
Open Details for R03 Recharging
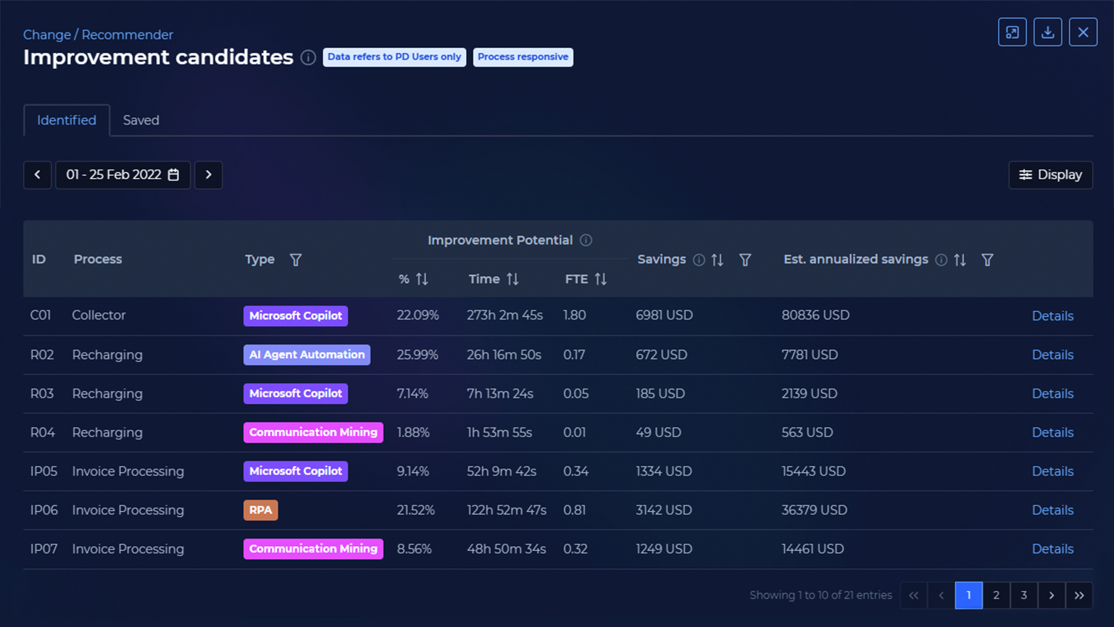(x=1052, y=394)
